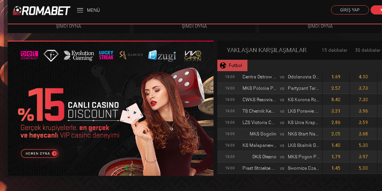
Task: Click the BetConstruct provider logo
Action: tap(29, 55)
